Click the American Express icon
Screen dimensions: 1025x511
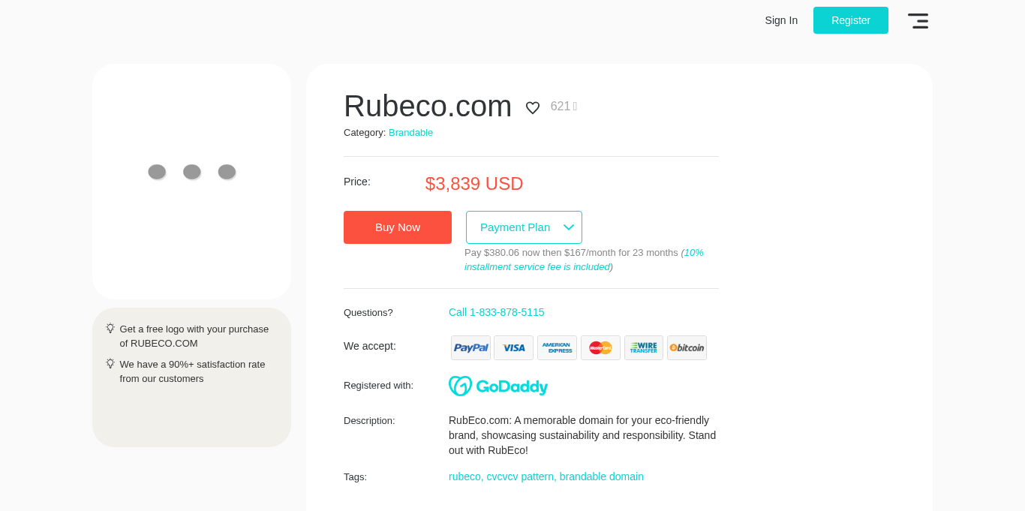tap(557, 348)
